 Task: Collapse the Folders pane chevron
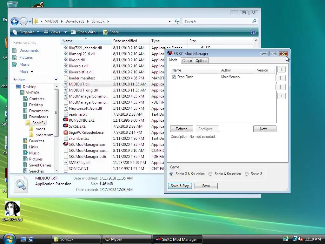pyautogui.click(x=56, y=79)
